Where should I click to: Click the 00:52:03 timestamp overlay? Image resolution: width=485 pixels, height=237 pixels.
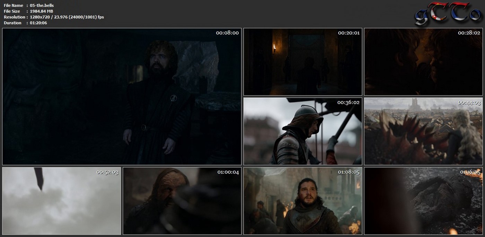(x=107, y=172)
